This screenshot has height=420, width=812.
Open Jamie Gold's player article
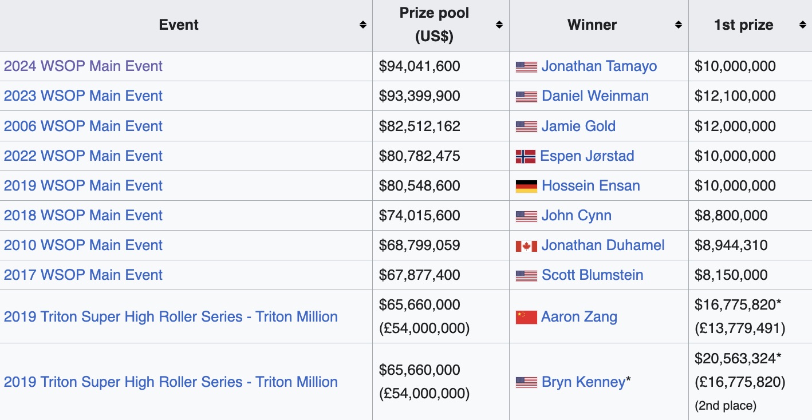coord(578,126)
